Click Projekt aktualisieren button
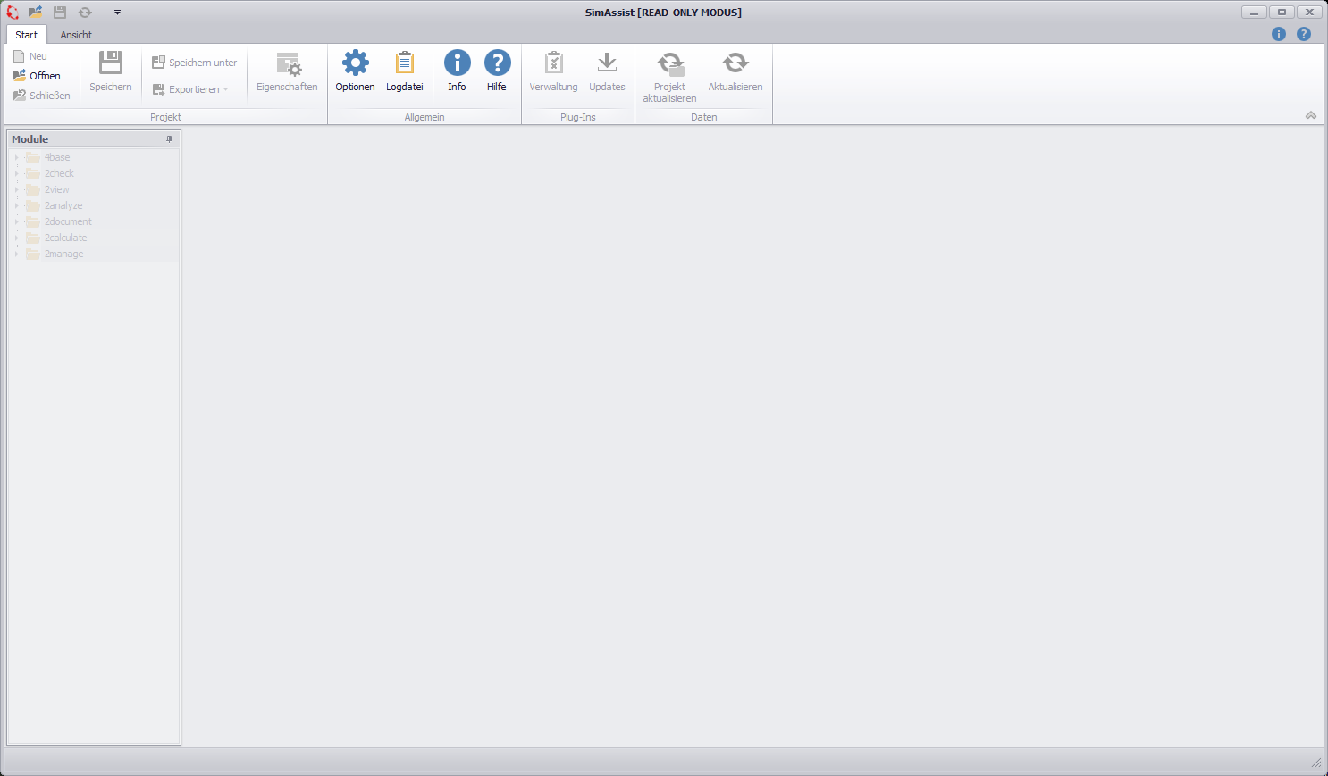This screenshot has height=776, width=1328. (x=669, y=77)
